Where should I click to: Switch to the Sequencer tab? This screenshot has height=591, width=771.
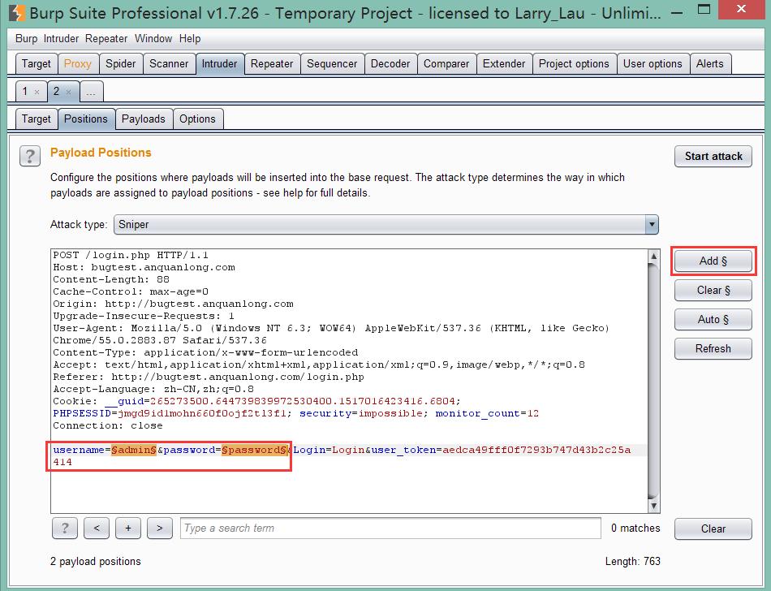pyautogui.click(x=332, y=64)
